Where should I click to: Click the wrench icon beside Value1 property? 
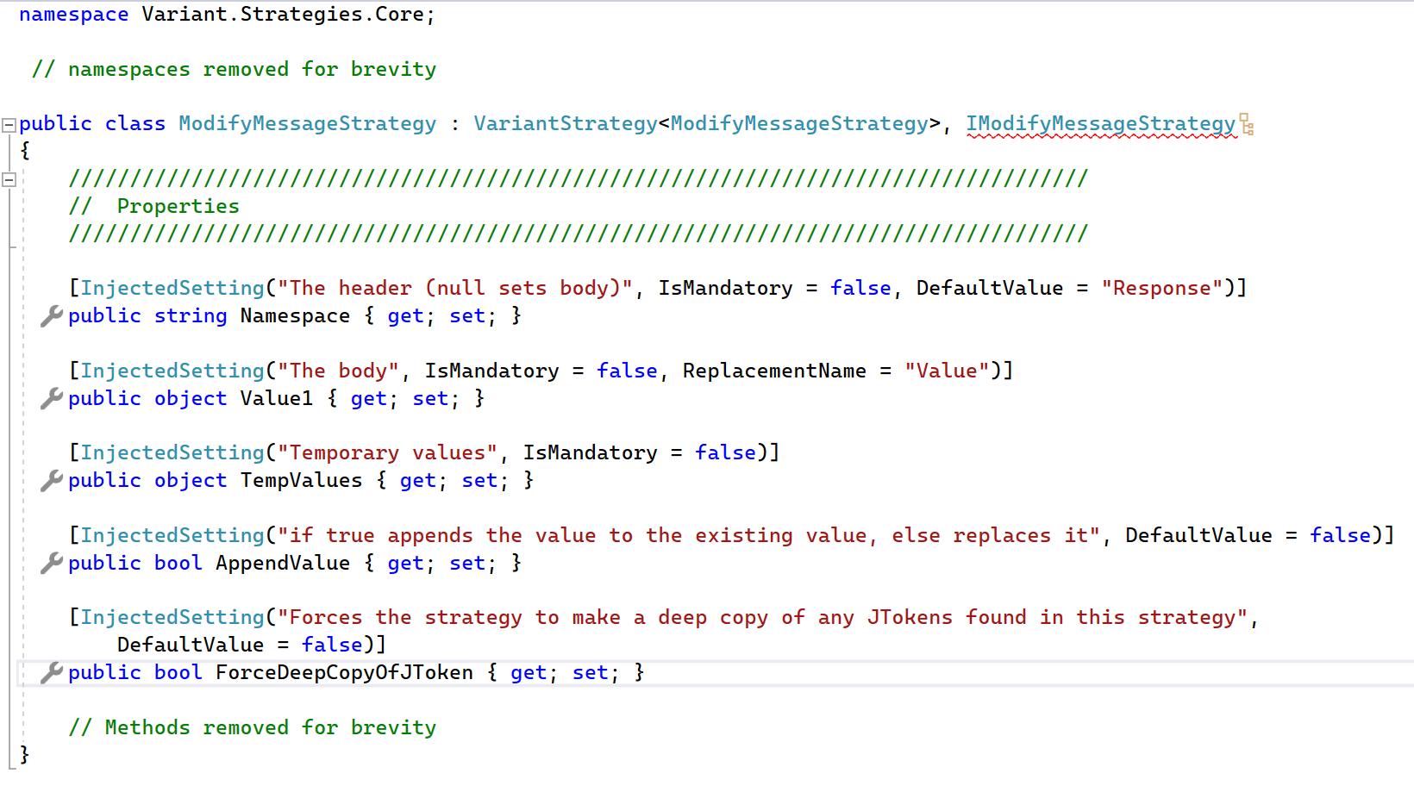click(51, 398)
